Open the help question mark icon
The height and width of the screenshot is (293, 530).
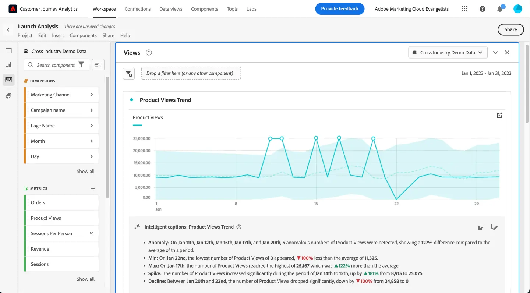point(483,8)
